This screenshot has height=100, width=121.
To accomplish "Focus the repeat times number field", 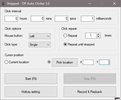I will [91, 35].
